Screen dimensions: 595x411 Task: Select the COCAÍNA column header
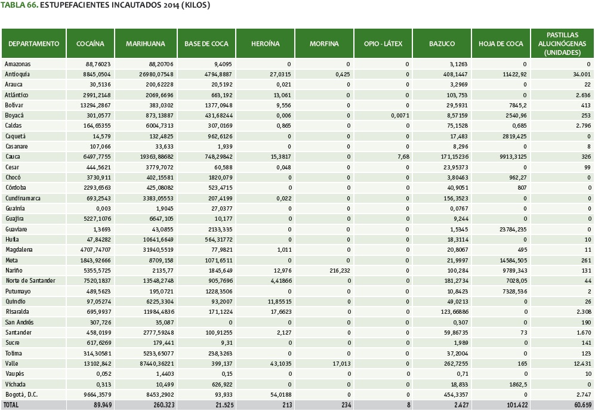point(90,44)
